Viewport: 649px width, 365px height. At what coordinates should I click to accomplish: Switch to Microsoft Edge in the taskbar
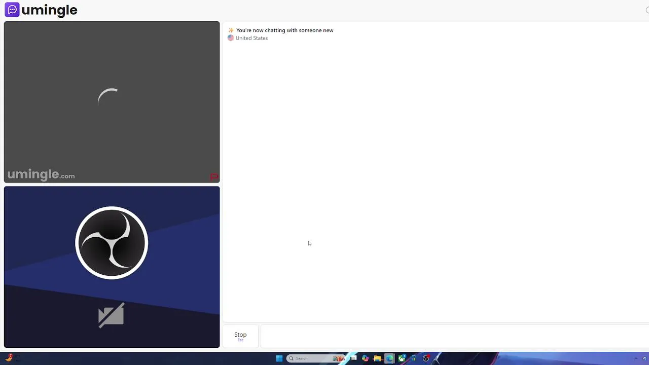(x=389, y=358)
